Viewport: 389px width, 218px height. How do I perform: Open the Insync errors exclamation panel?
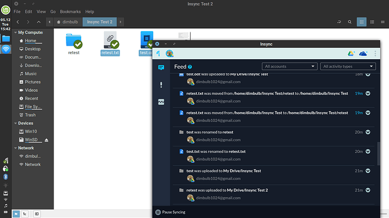click(161, 85)
